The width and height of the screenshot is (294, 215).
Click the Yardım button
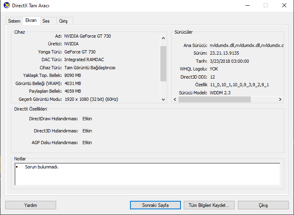pos(31,205)
